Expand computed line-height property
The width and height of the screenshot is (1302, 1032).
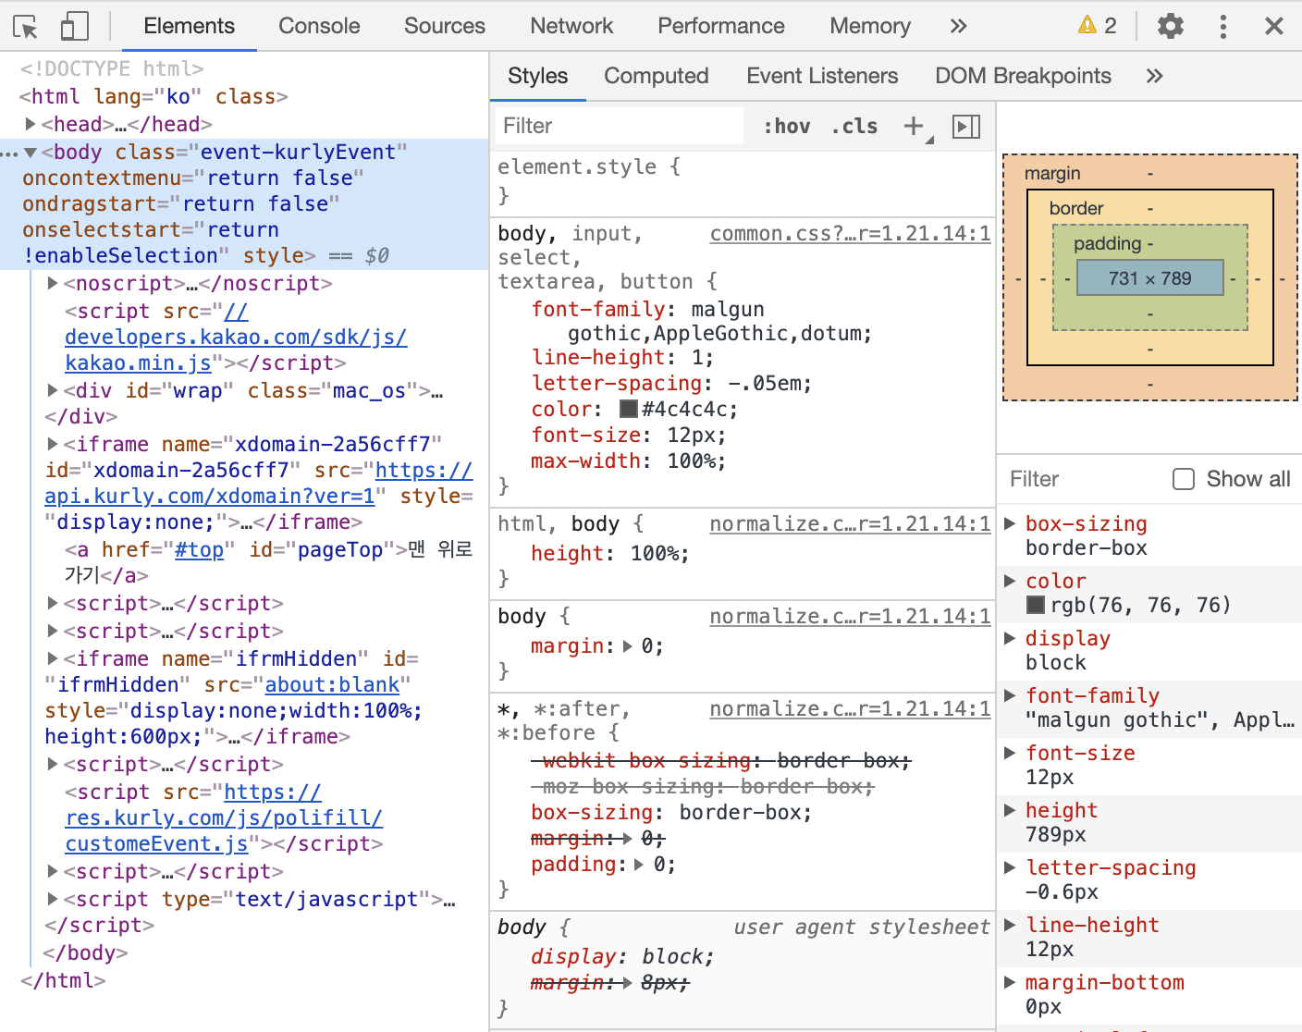[x=1011, y=925]
